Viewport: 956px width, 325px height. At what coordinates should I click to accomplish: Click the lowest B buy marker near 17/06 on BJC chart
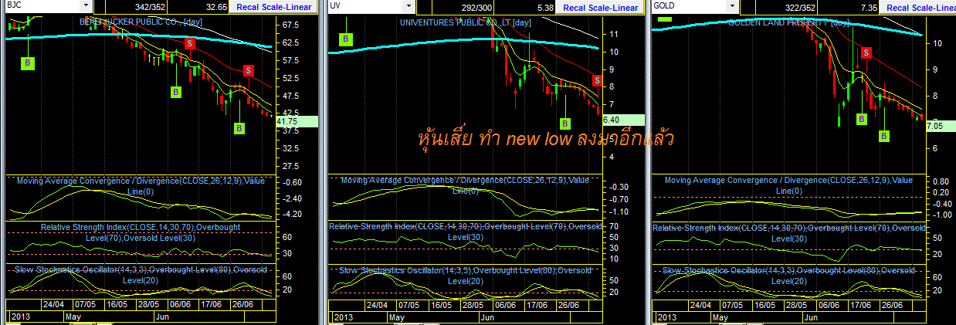(239, 127)
